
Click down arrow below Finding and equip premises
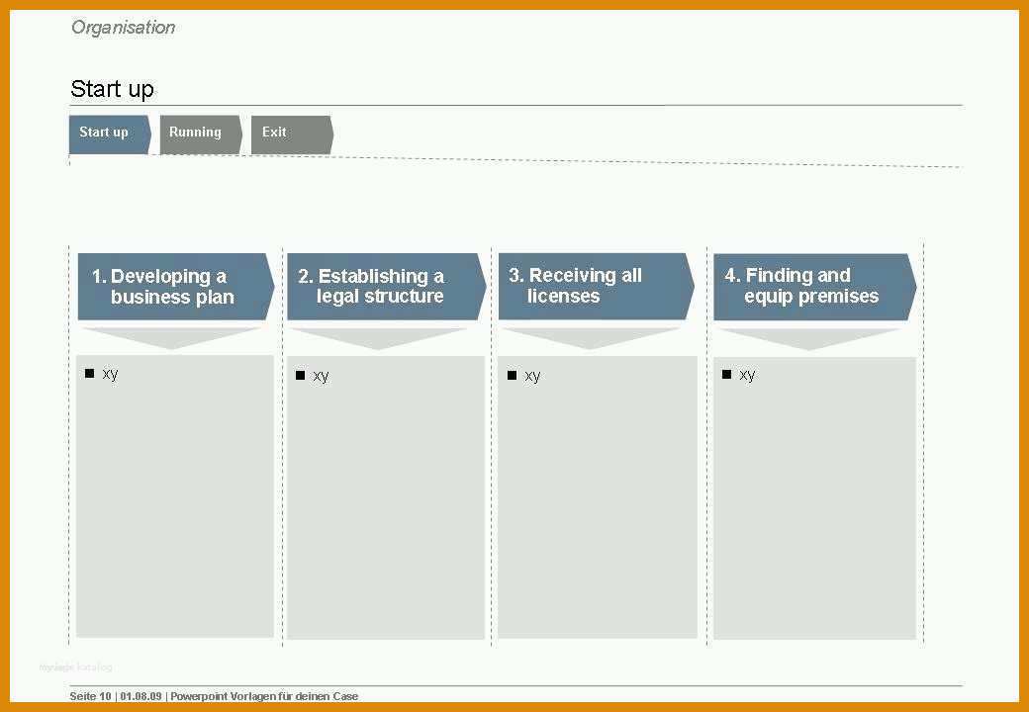point(809,339)
